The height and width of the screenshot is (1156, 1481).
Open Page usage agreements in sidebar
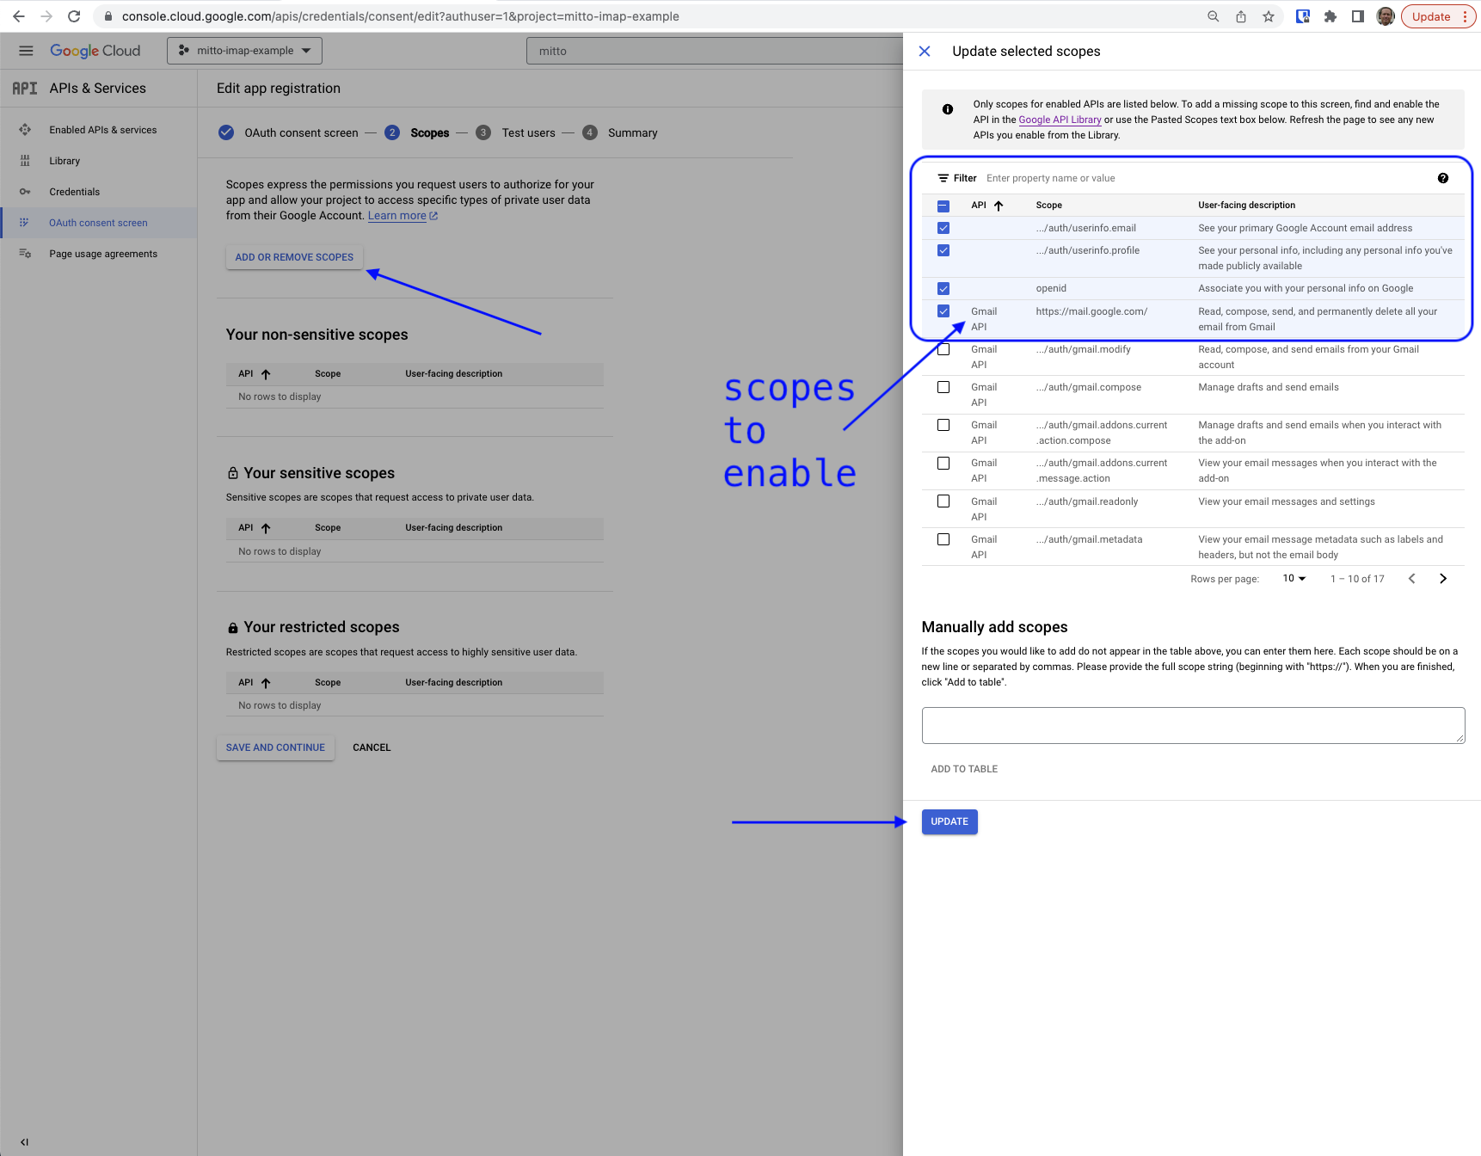coord(99,254)
